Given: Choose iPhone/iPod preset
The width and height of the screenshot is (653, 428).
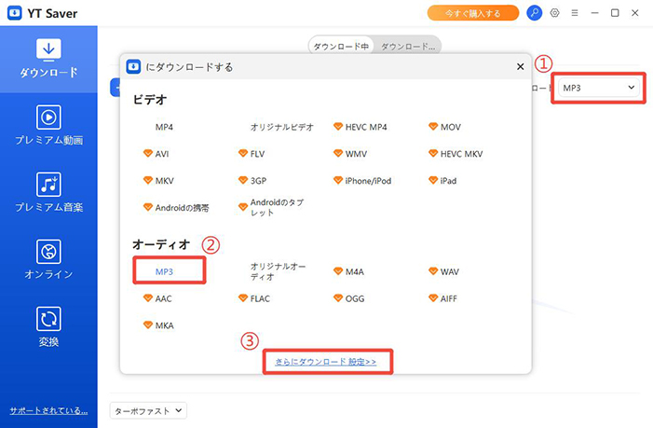Looking at the screenshot, I should [x=362, y=181].
